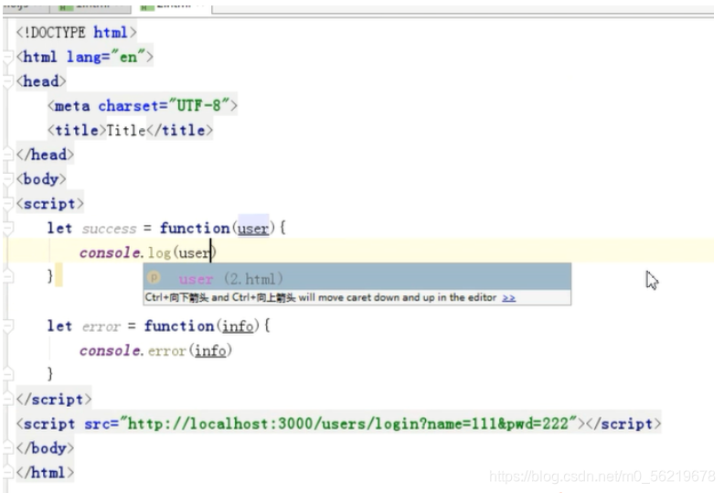This screenshot has height=493, width=724.
Task: Click the fold end marker beside </body>
Action: (x=7, y=447)
